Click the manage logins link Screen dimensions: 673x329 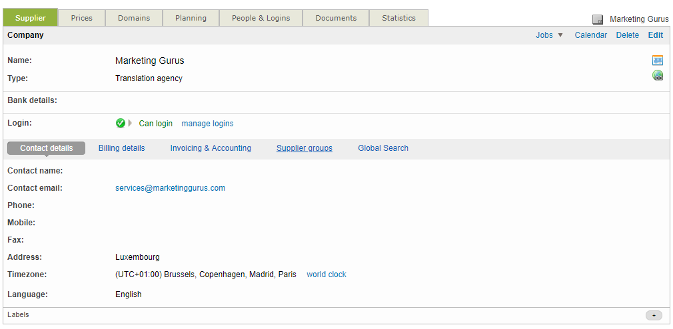pos(207,124)
